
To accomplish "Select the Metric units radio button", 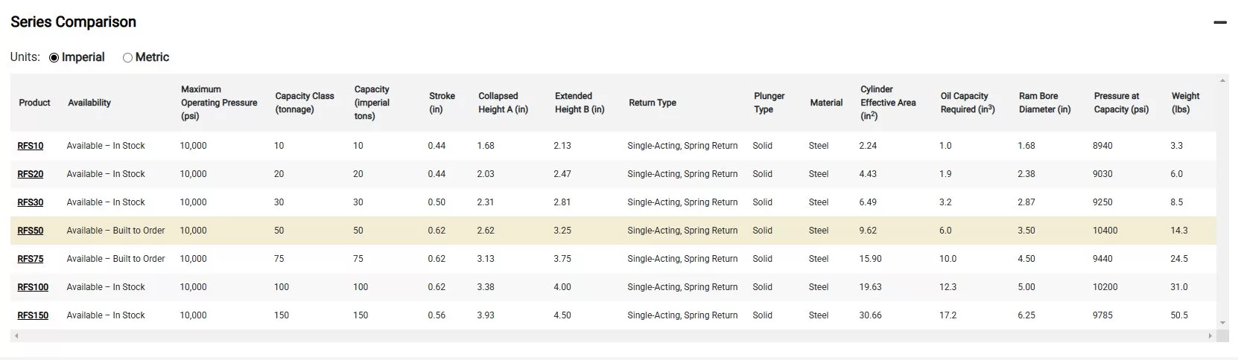I will (127, 58).
